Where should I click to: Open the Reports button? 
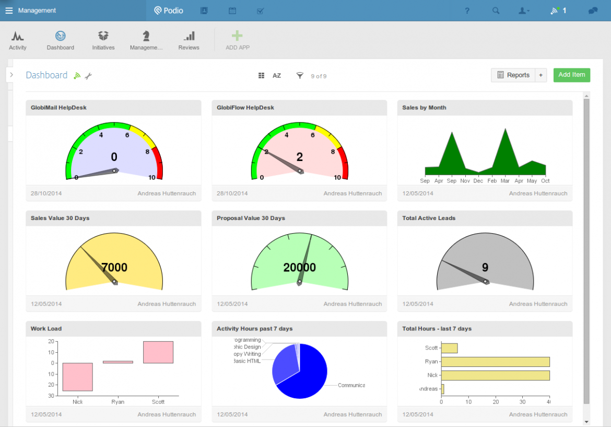514,75
